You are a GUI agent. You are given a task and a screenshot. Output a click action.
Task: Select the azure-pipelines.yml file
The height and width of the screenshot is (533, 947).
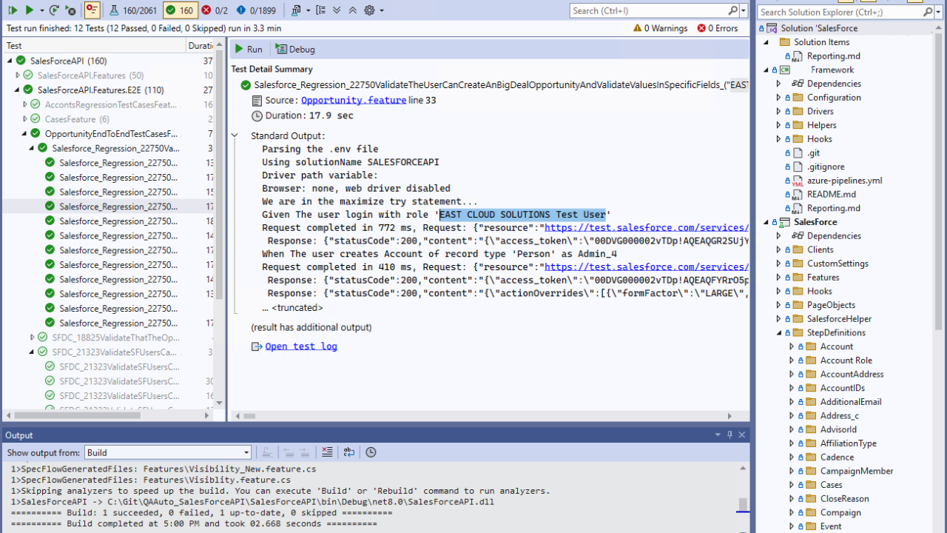pos(843,181)
